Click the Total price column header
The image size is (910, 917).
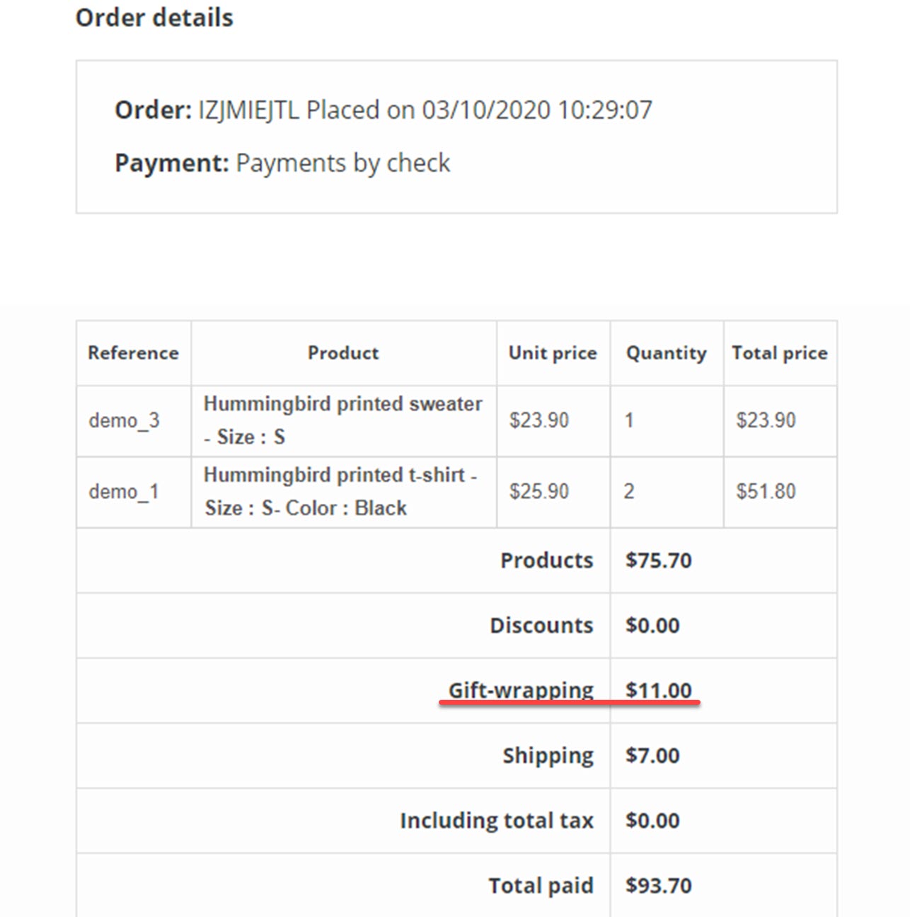(x=780, y=353)
